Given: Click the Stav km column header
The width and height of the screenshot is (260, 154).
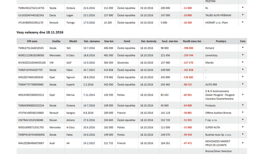Looking at the screenshot, I should click(109, 41).
